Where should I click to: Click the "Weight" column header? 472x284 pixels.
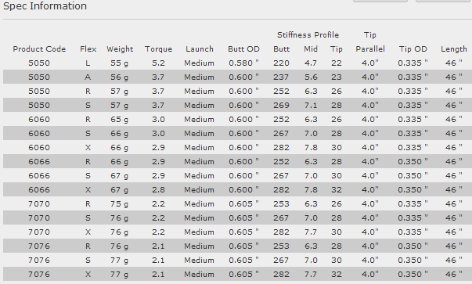(120, 49)
